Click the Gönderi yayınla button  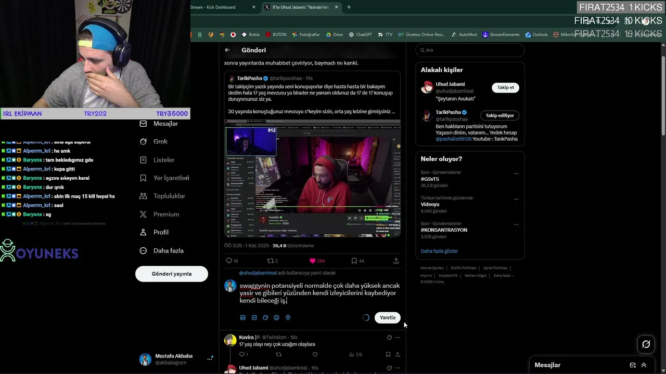(x=172, y=274)
